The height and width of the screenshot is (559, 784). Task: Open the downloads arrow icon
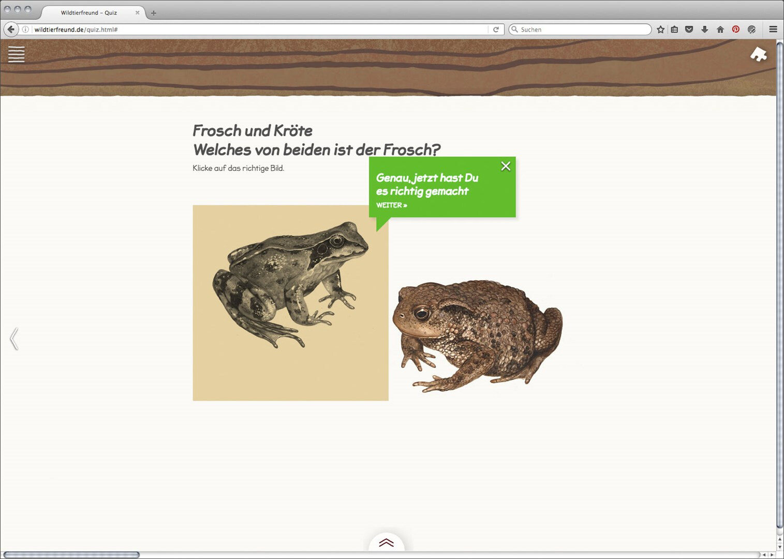(704, 30)
